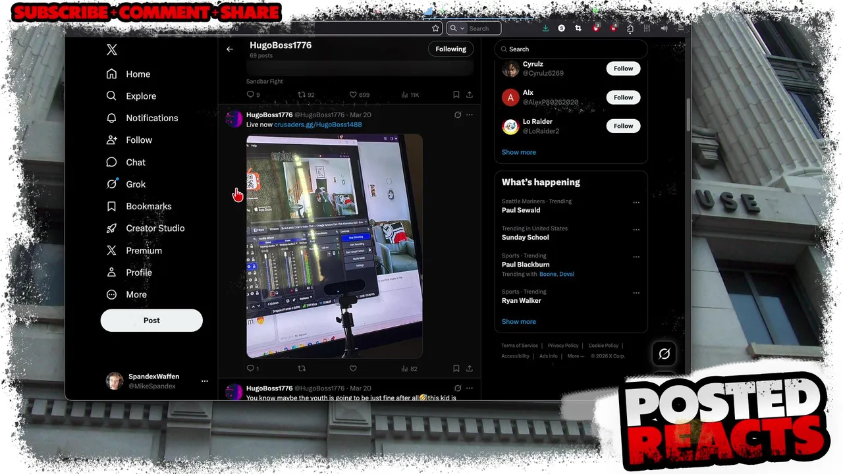The width and height of the screenshot is (843, 474).
Task: Open the browser extensions puzzle icon
Action: pos(630,28)
